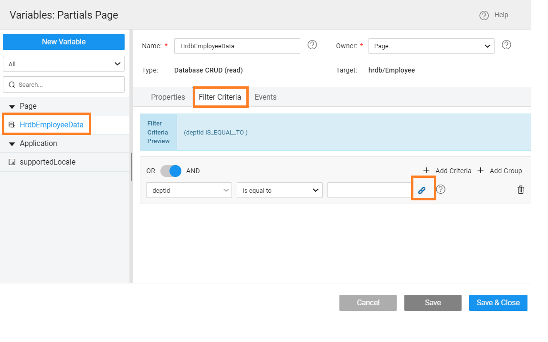Open help icon next to Name field
The height and width of the screenshot is (342, 548).
click(312, 45)
